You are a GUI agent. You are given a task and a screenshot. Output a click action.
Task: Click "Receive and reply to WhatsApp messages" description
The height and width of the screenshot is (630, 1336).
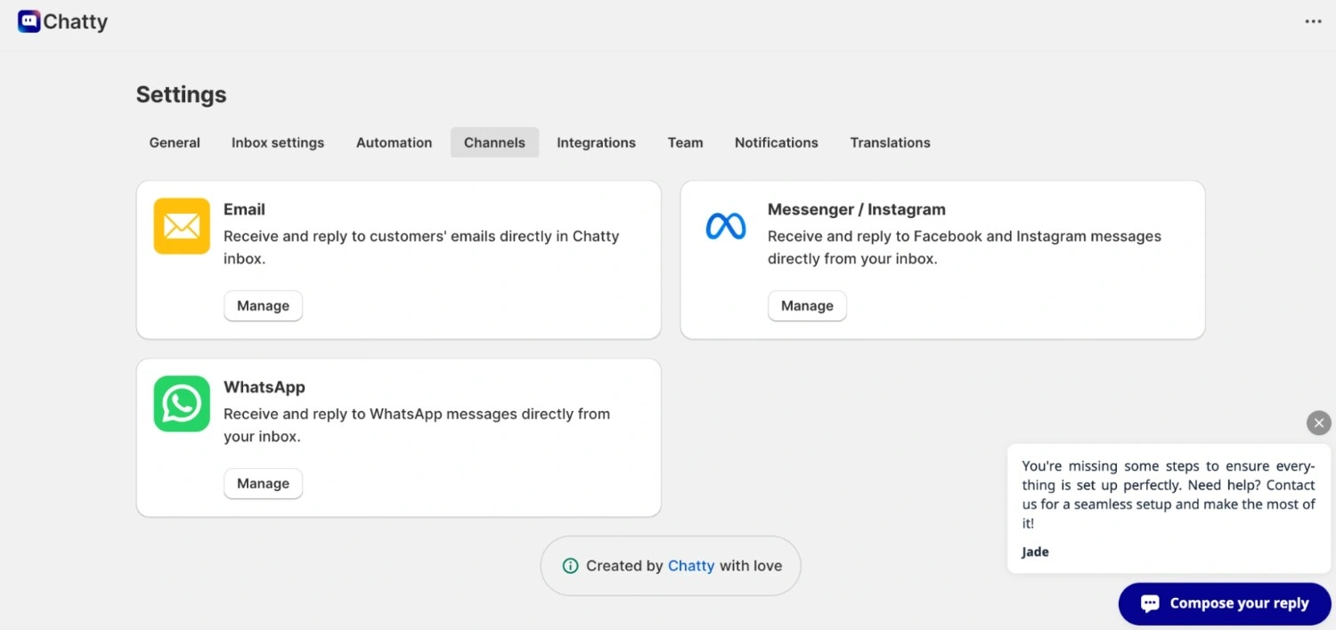(417, 425)
